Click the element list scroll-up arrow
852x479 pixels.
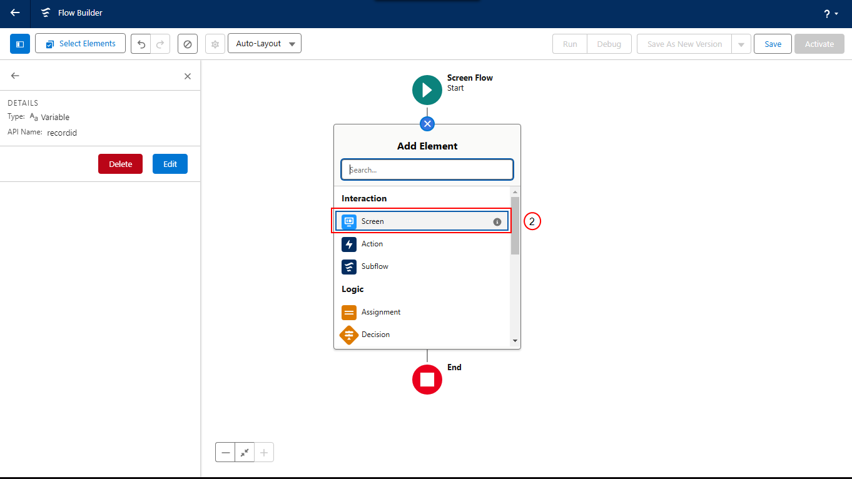tap(515, 192)
